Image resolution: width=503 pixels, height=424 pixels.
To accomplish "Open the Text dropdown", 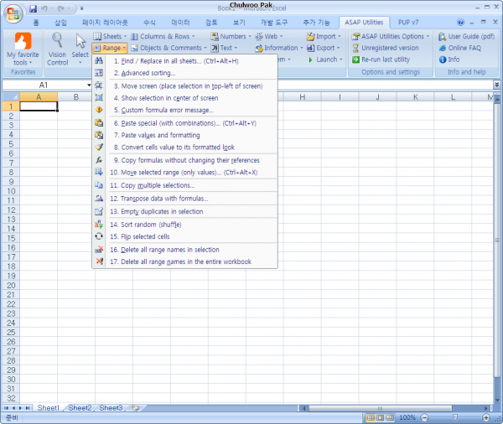I will click(x=224, y=48).
